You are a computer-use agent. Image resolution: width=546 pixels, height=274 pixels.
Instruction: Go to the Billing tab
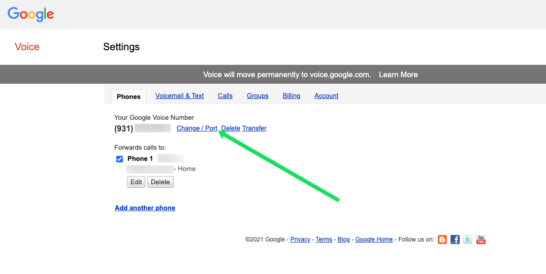292,96
